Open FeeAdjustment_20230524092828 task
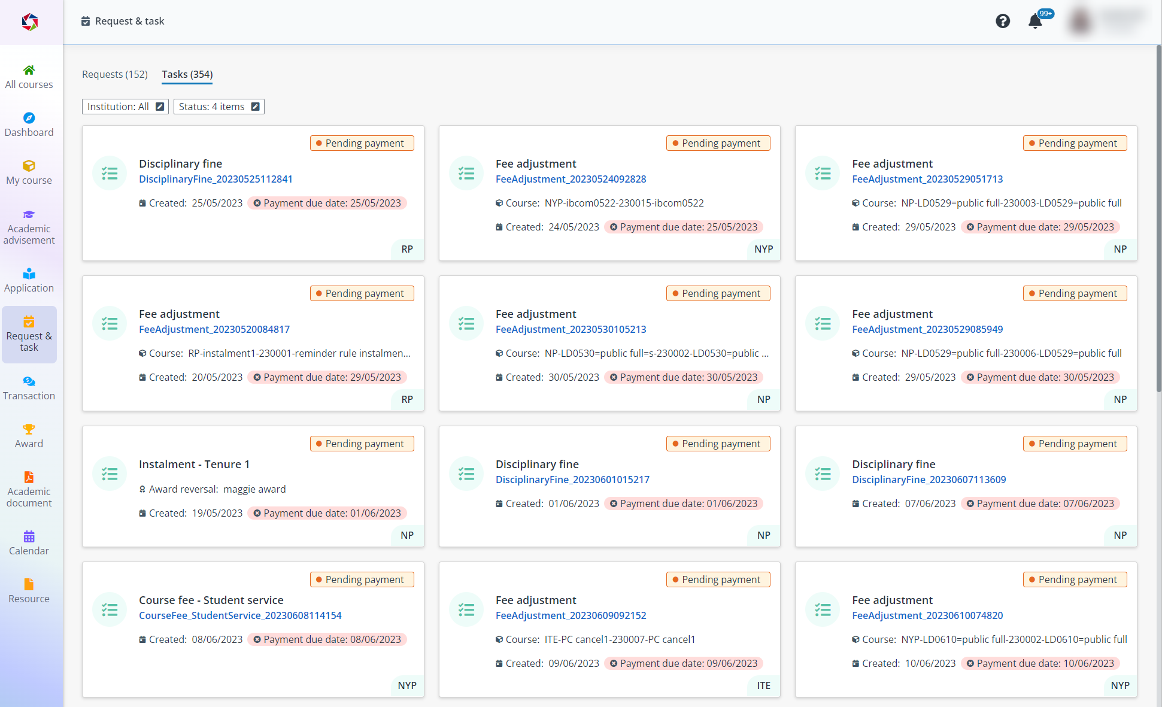The image size is (1162, 707). [x=570, y=178]
